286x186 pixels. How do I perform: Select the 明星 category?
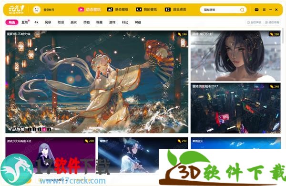[99, 22]
